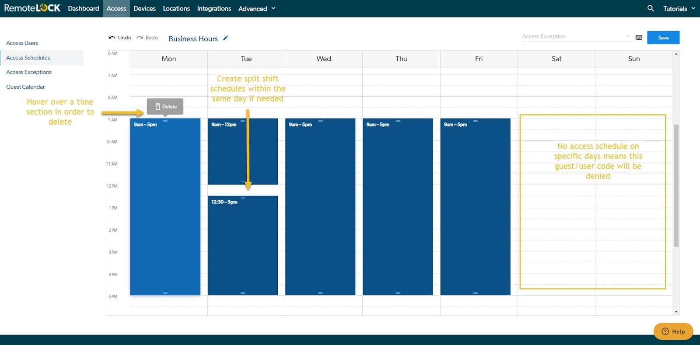Image resolution: width=700 pixels, height=345 pixels.
Task: Go to the Devices tab
Action: (144, 9)
